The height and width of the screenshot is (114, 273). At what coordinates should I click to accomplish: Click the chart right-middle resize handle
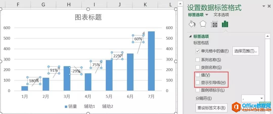175,61
